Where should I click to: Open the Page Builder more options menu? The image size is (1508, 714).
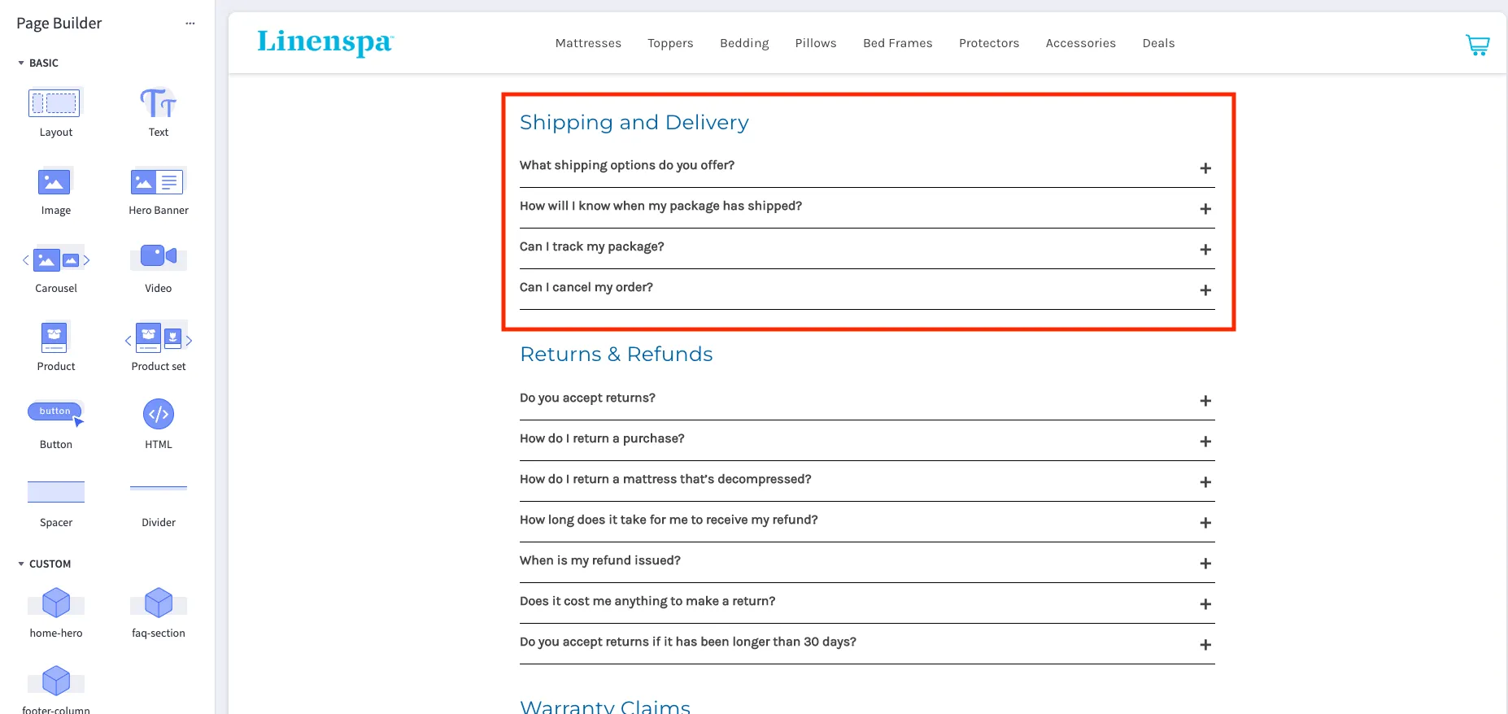(x=190, y=24)
